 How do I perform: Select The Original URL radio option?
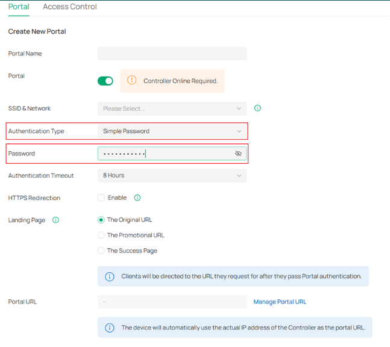click(x=101, y=220)
